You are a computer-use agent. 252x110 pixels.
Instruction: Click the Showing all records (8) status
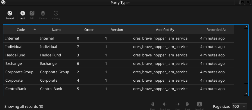coord(24,106)
